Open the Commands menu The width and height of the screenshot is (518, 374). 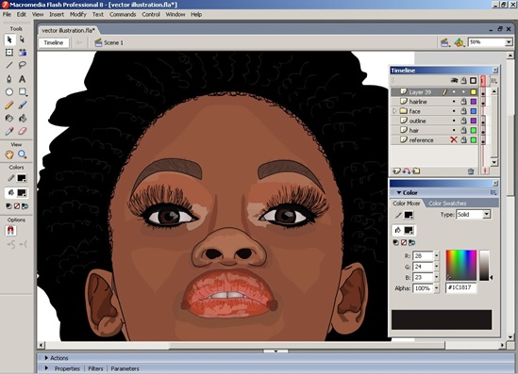tap(123, 14)
